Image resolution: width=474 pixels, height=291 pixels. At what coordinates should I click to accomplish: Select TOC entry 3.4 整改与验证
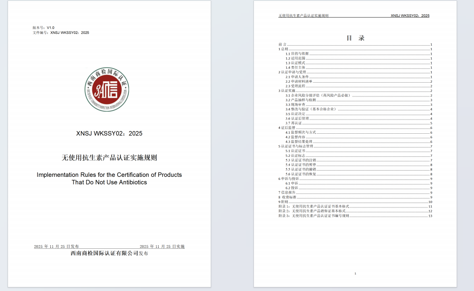(x=311, y=109)
